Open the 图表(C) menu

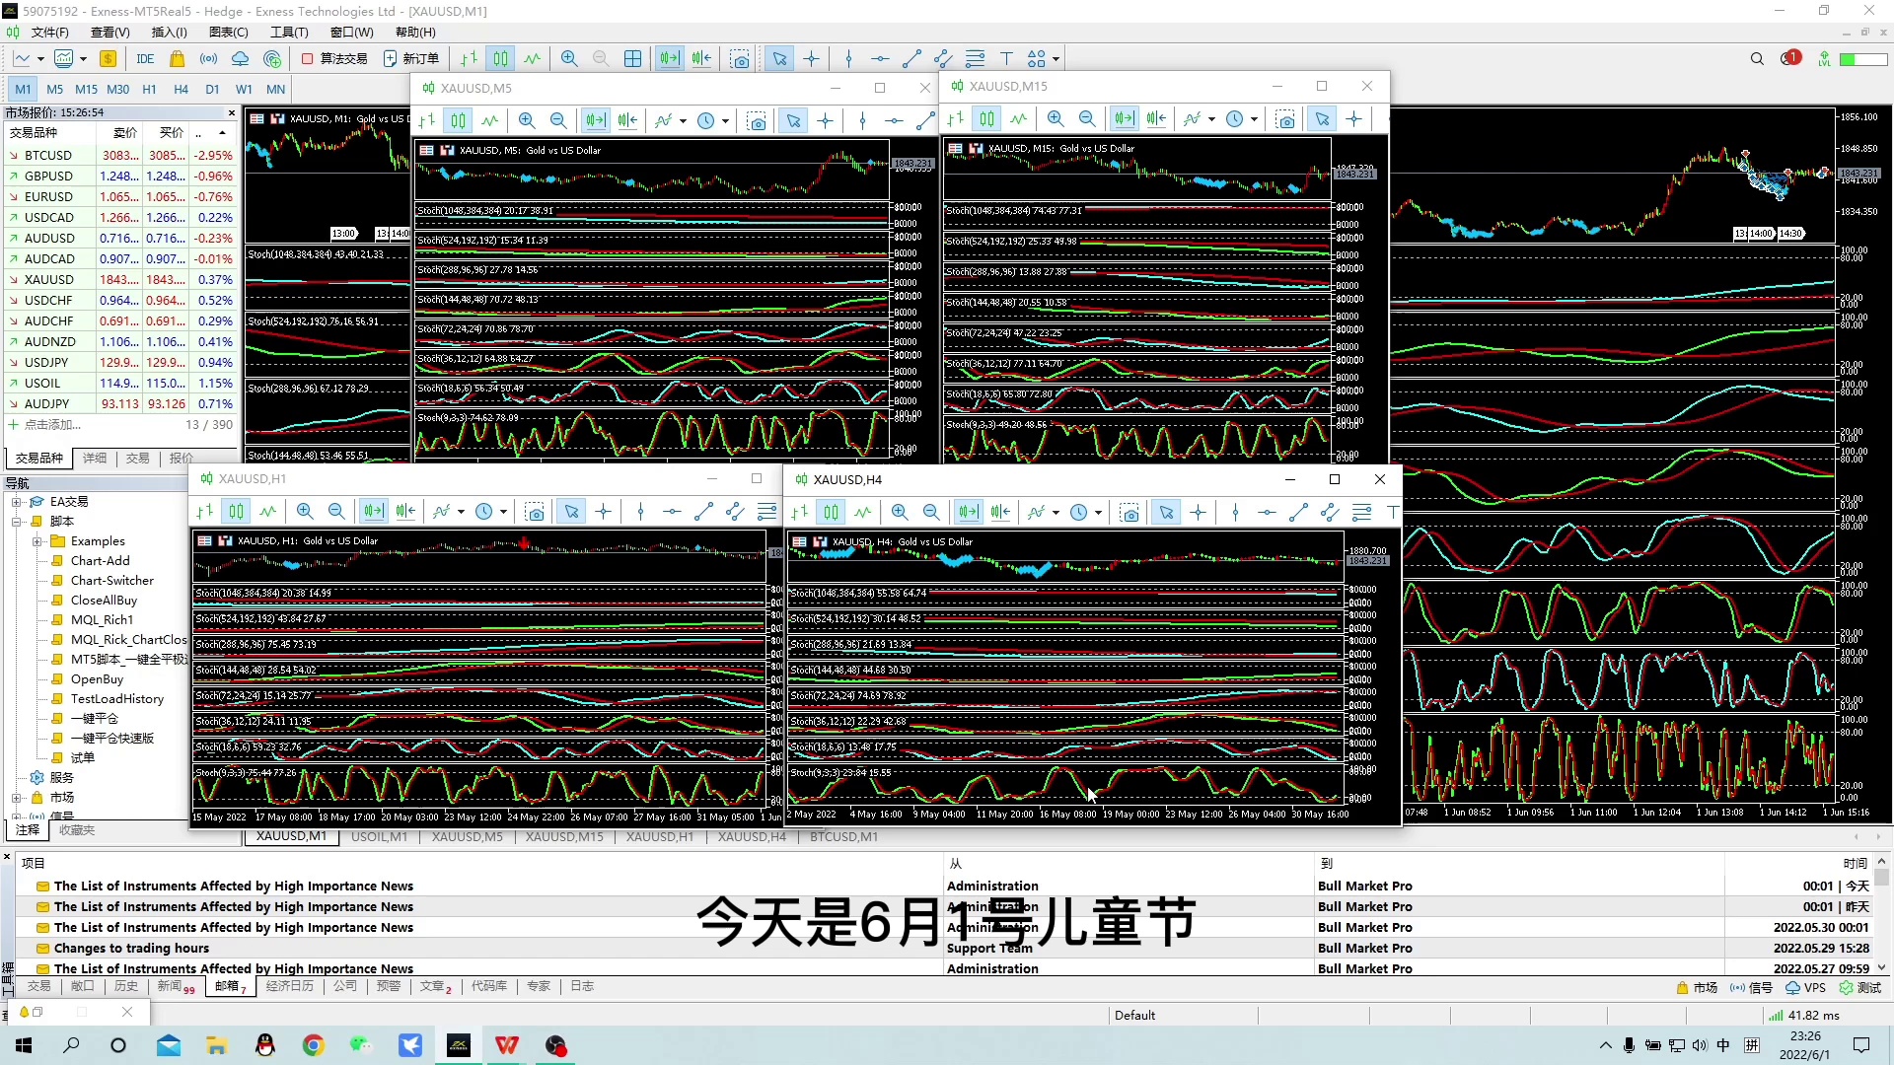[x=228, y=33]
